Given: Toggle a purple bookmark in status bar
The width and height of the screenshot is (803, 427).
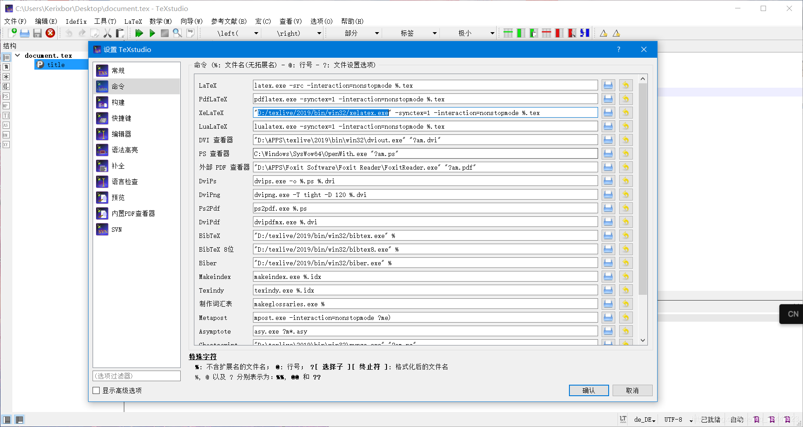Looking at the screenshot, I should [756, 419].
